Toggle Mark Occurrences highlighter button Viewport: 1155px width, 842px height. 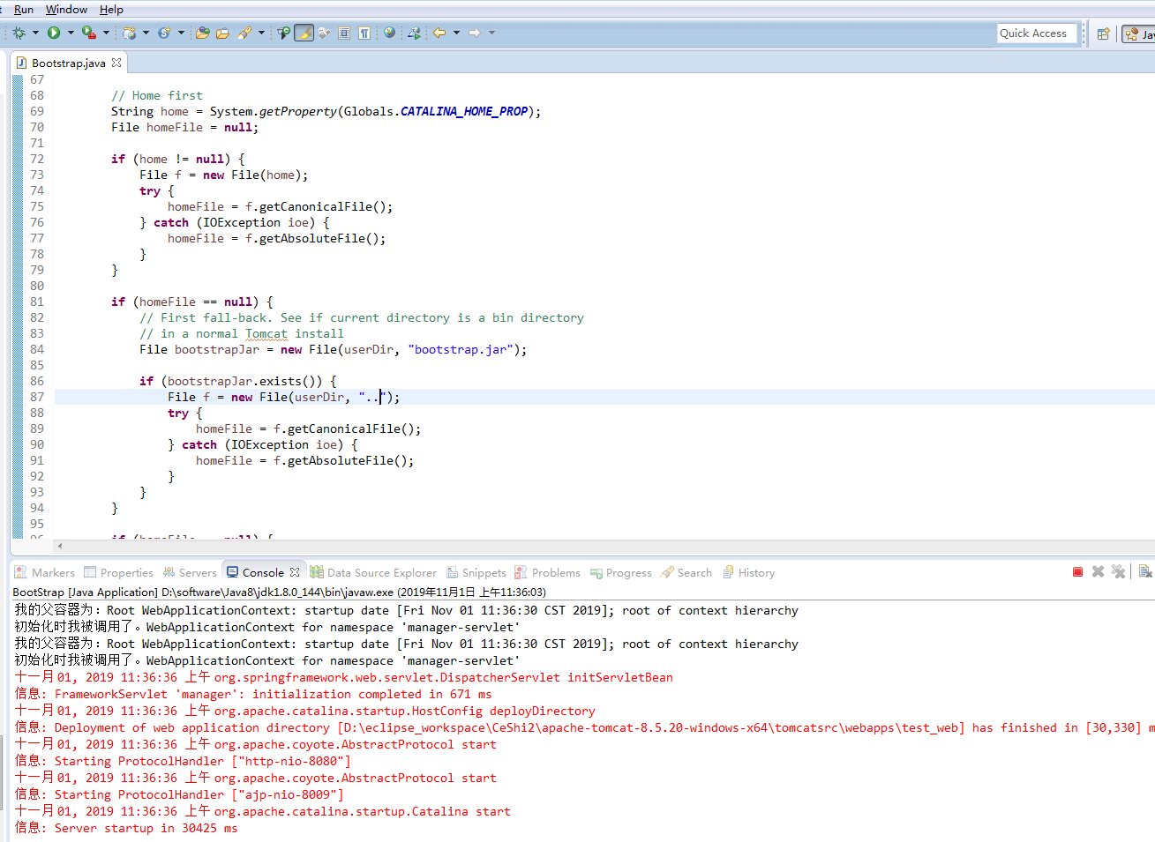coord(304,33)
